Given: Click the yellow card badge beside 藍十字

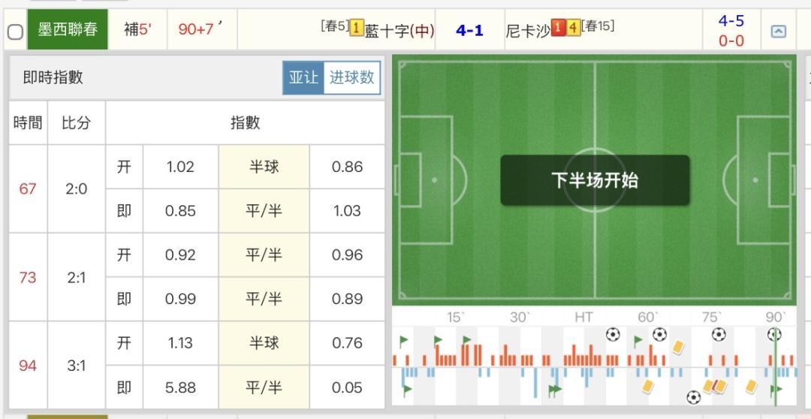Looking at the screenshot, I should [x=357, y=29].
